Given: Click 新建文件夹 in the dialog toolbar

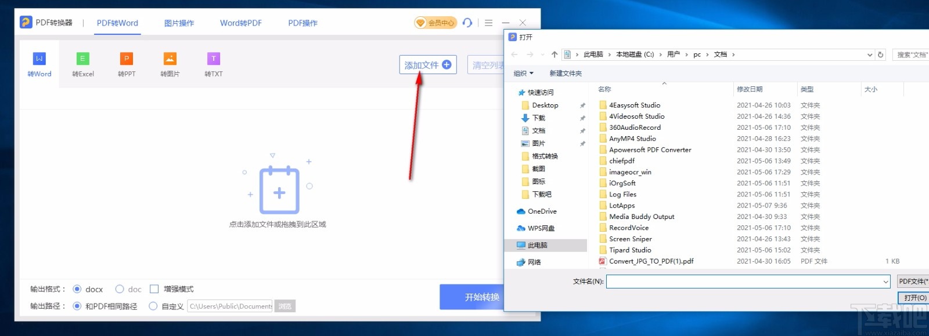Looking at the screenshot, I should 566,74.
